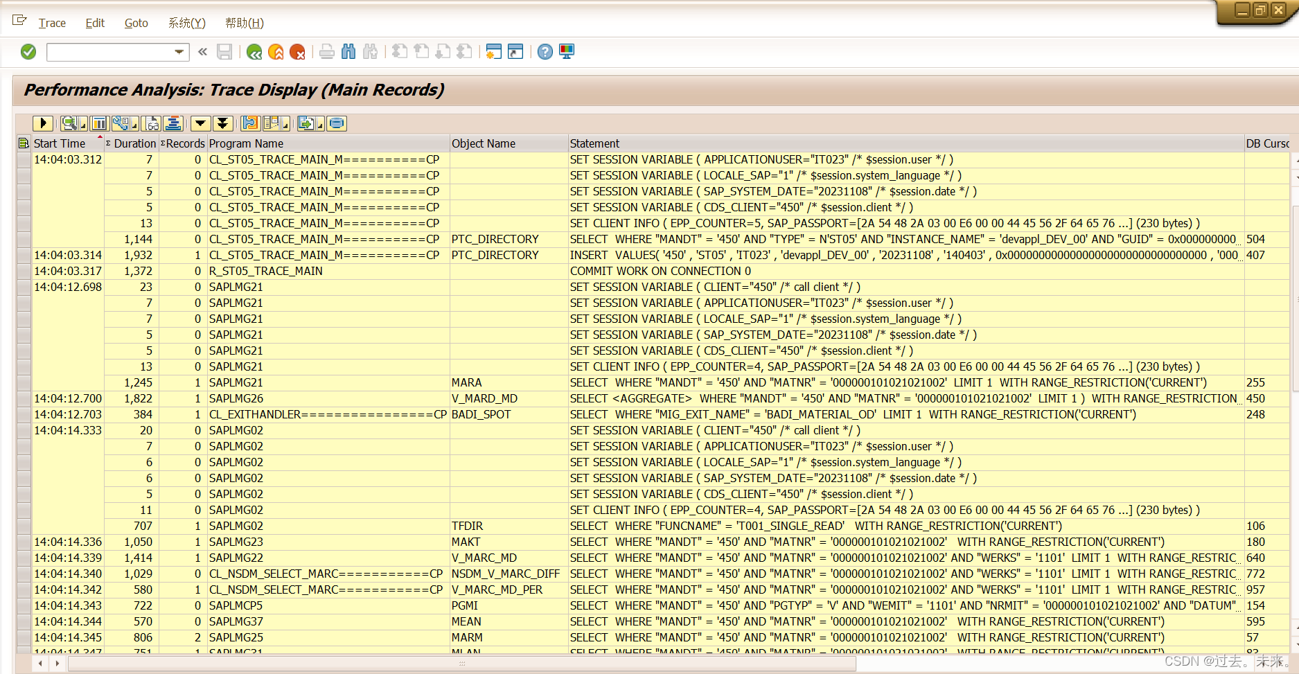The height and width of the screenshot is (674, 1299).
Task: Click the green Back icon
Action: coord(254,52)
